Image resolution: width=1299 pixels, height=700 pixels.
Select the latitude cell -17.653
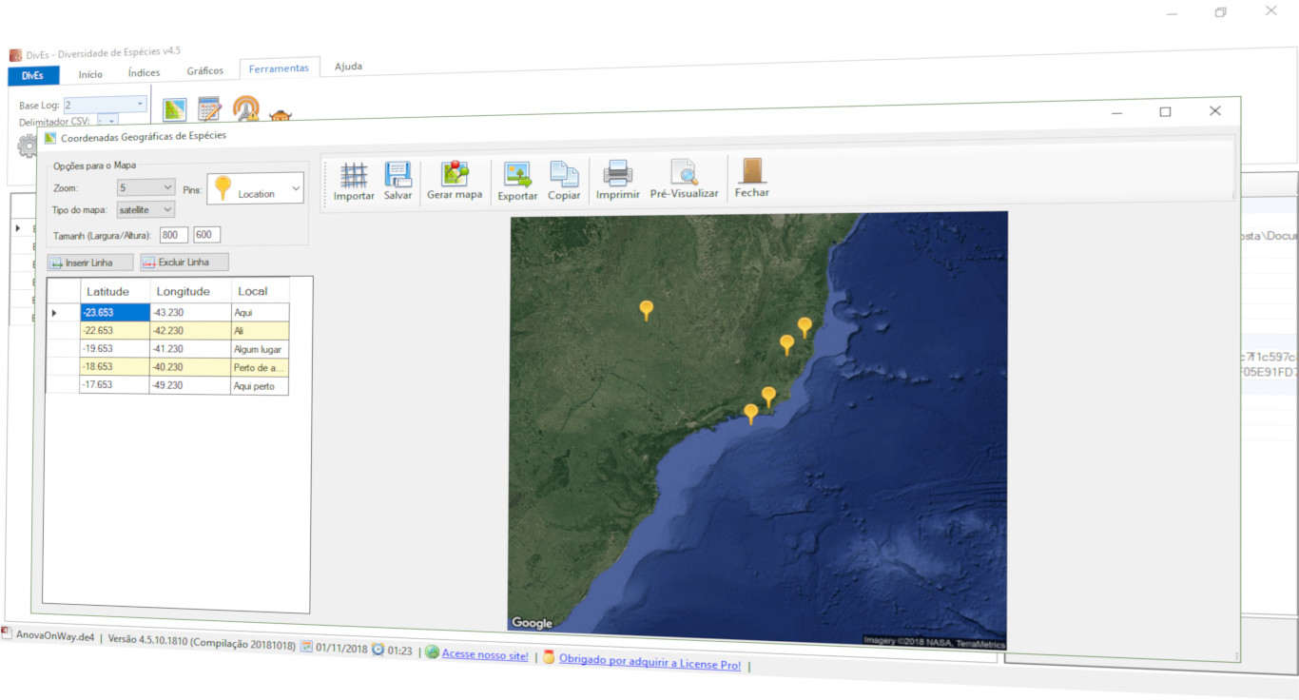115,385
